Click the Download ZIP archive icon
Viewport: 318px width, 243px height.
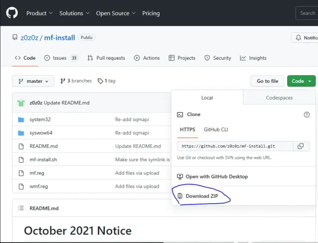[x=180, y=196]
